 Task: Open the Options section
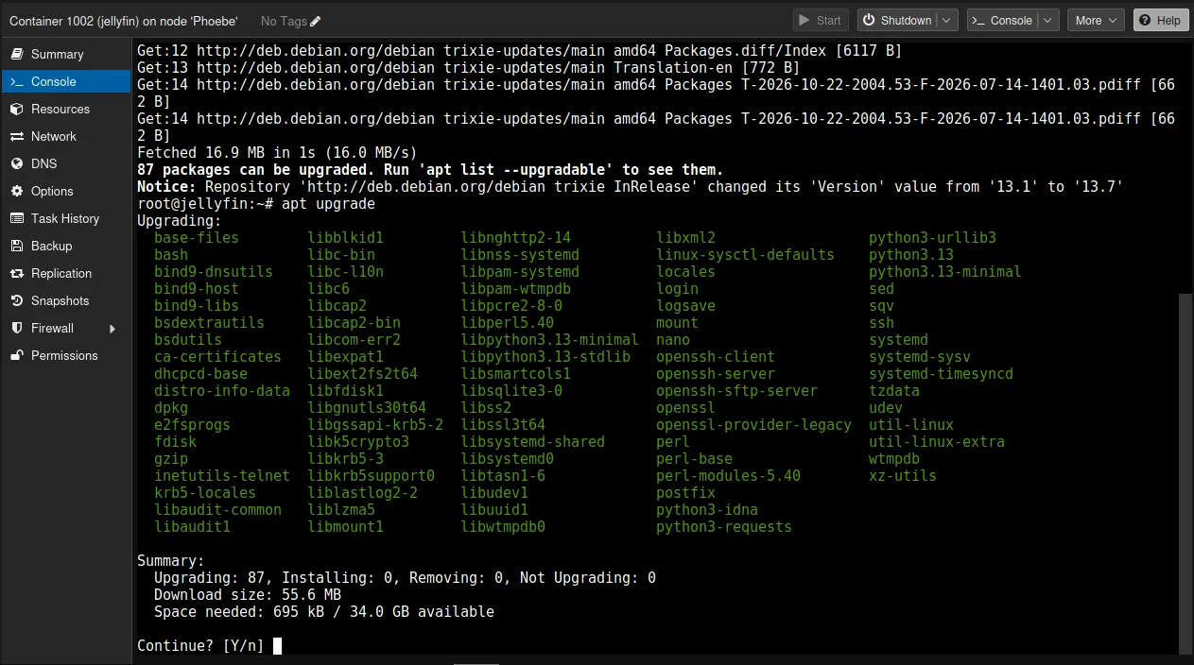[x=66, y=191]
